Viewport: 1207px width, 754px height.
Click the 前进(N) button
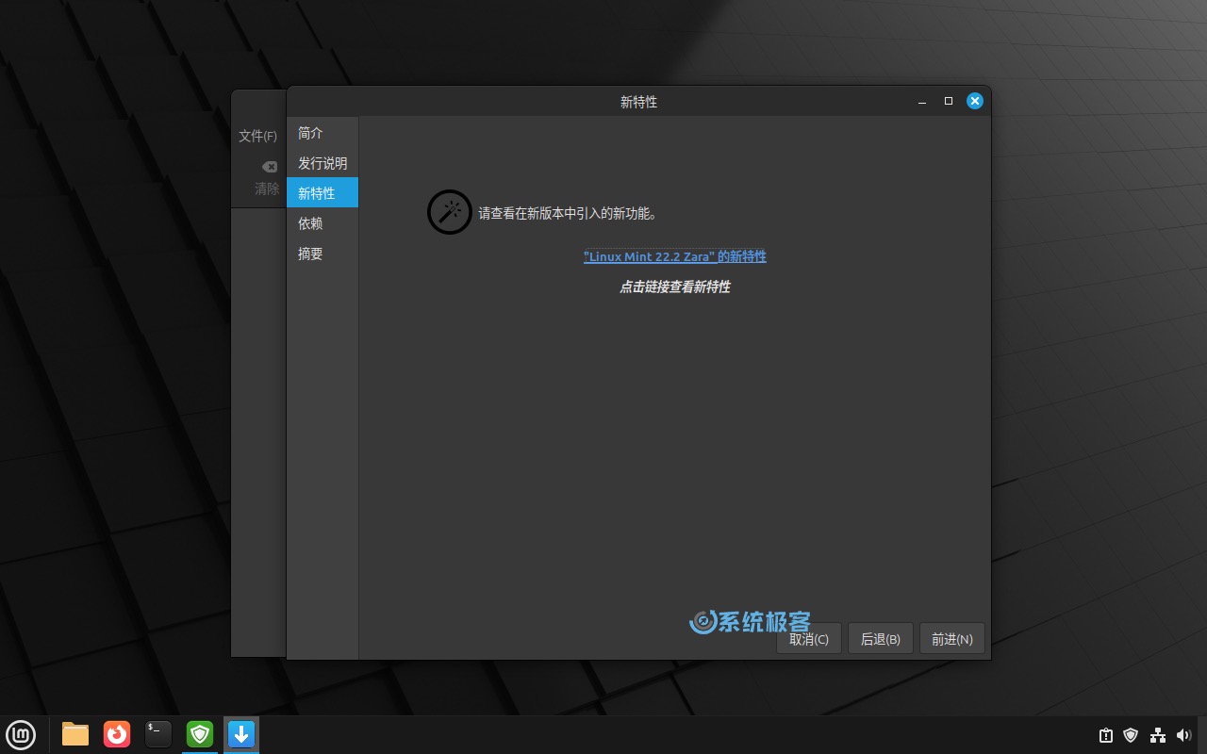pos(951,639)
